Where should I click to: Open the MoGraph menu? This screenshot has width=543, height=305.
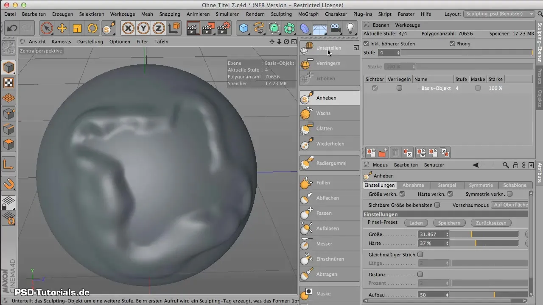[x=309, y=14]
